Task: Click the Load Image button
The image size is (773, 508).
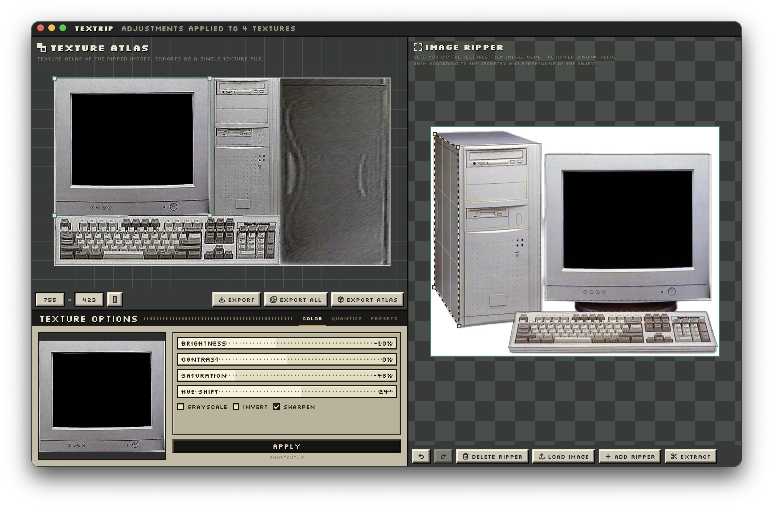Action: pos(563,456)
